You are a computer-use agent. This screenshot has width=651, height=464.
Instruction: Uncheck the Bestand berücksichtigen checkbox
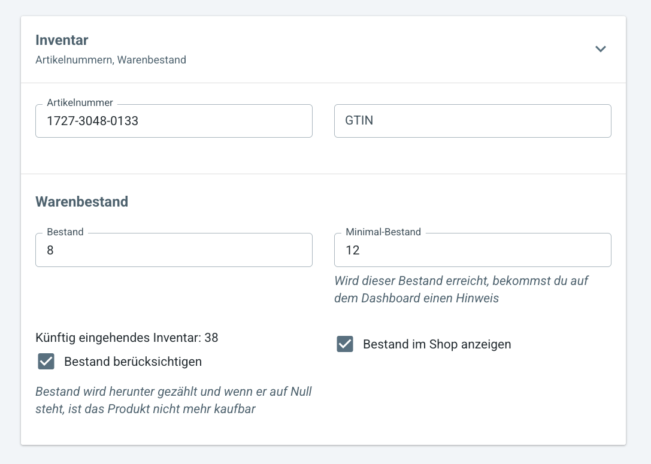[x=46, y=362]
